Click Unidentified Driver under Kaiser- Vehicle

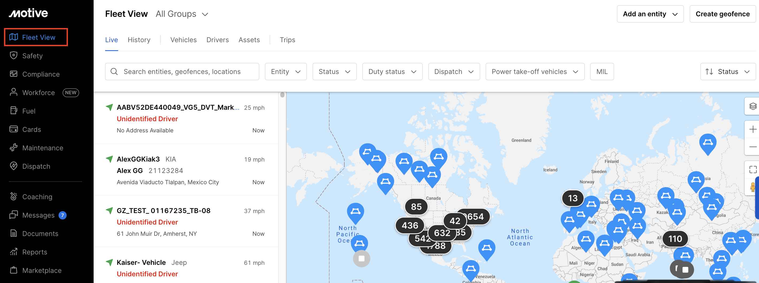(x=147, y=274)
